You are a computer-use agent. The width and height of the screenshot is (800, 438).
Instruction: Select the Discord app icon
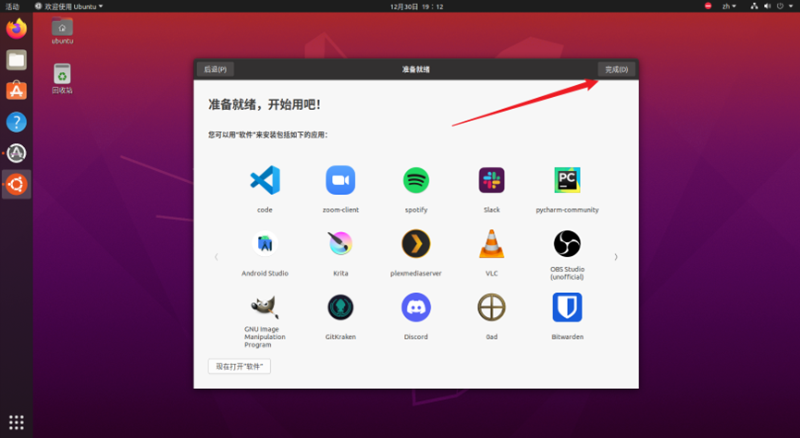[416, 308]
